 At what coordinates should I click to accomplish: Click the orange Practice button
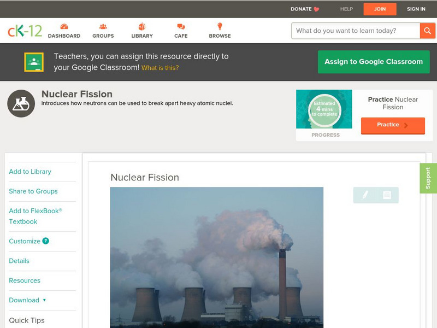coord(393,126)
